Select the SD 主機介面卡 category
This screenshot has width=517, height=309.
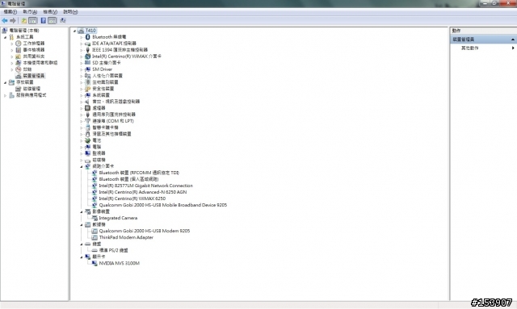(106, 63)
